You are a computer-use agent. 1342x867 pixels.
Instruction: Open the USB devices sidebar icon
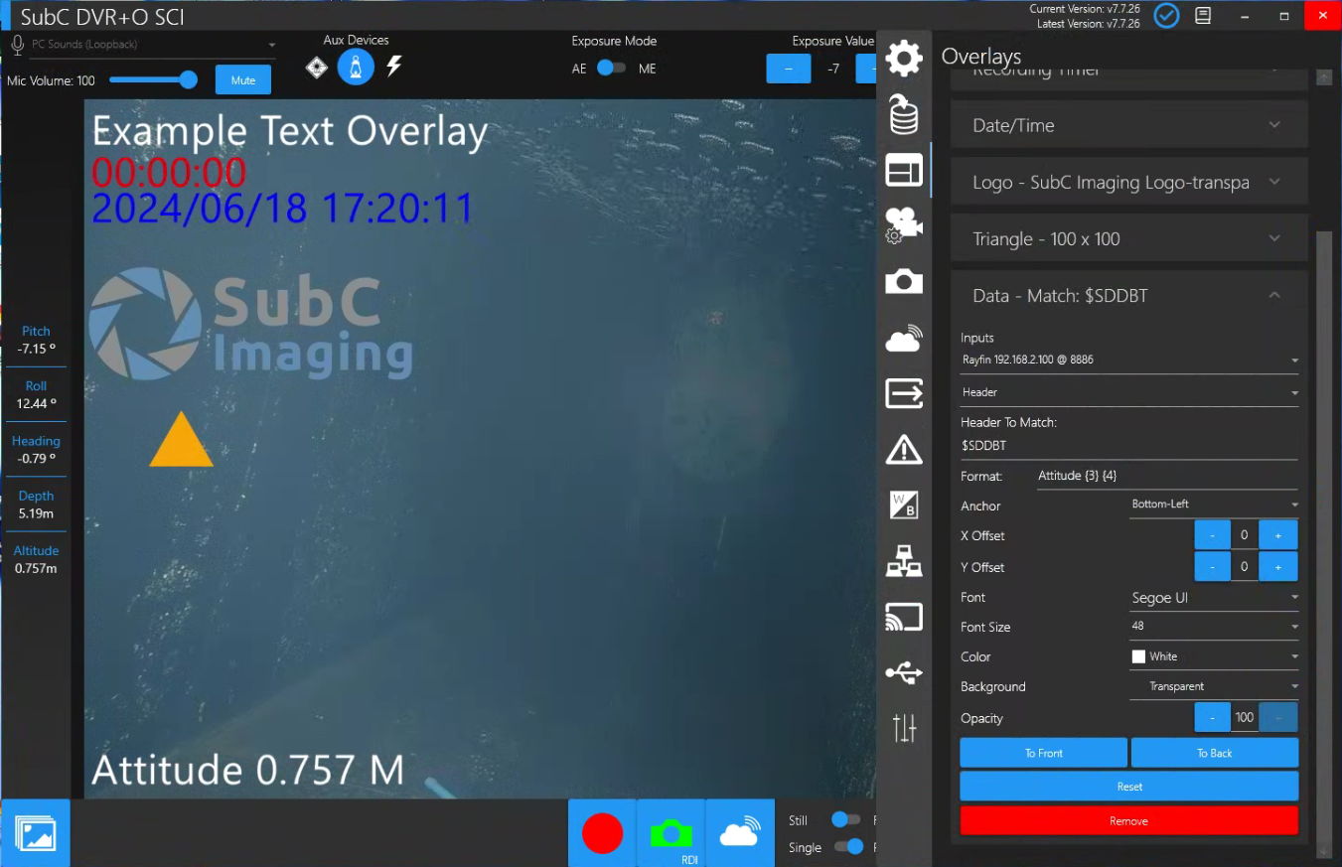pyautogui.click(x=903, y=673)
